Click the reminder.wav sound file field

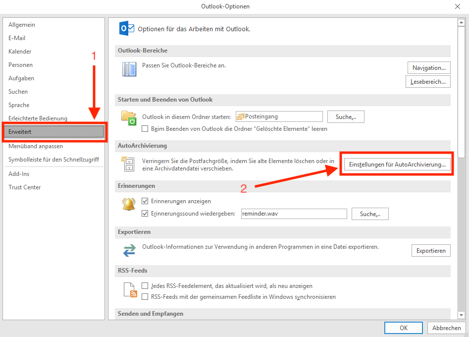[x=293, y=214]
